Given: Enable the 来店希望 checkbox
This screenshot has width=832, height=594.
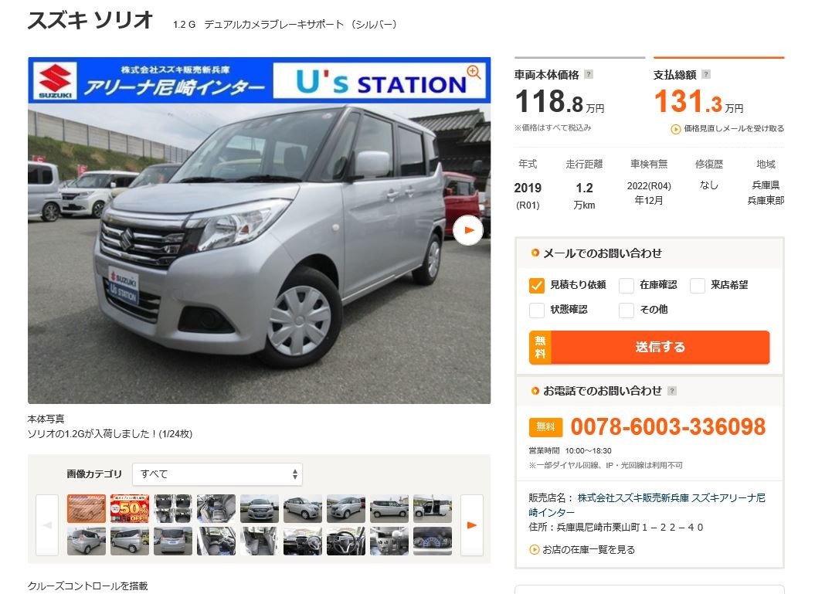Looking at the screenshot, I should click(x=698, y=285).
